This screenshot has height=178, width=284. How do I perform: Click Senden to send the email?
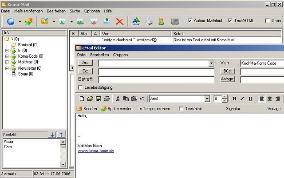87,109
